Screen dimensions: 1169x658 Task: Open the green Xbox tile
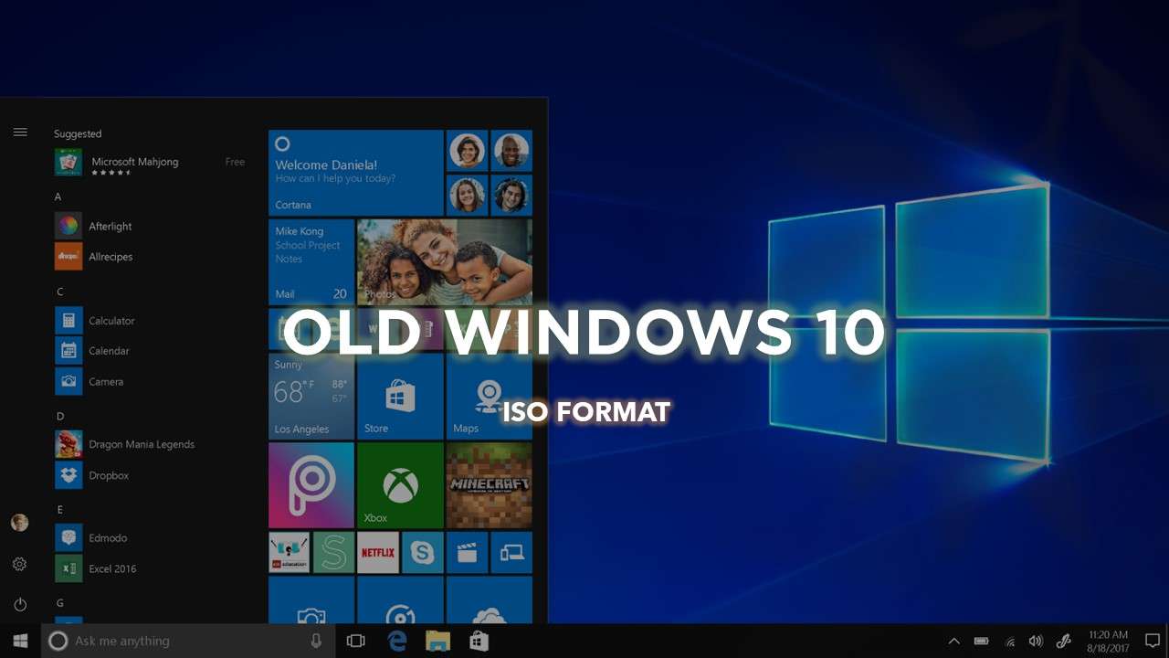[x=400, y=485]
